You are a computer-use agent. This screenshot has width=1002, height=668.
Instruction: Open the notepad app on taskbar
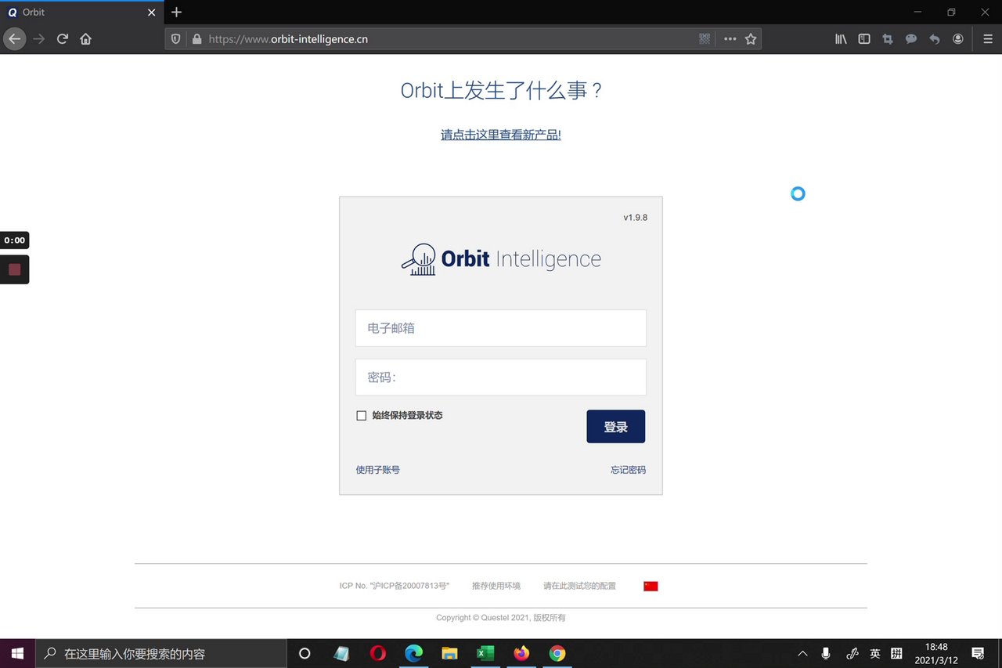pos(341,653)
